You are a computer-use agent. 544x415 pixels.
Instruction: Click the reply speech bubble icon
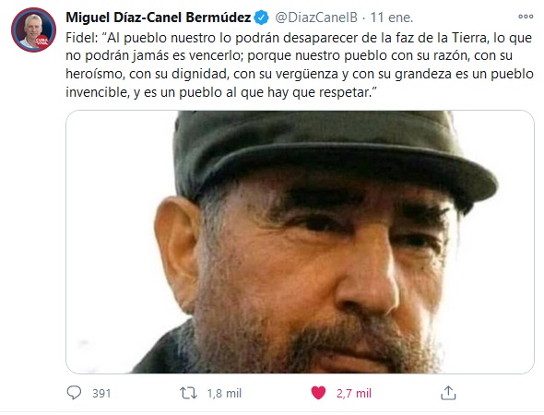point(74,393)
